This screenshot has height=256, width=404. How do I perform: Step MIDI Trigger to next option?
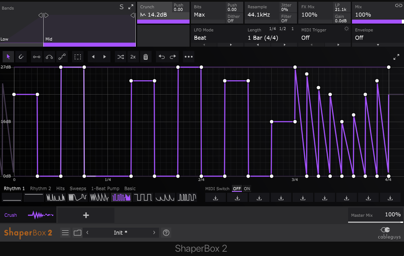[x=338, y=45]
